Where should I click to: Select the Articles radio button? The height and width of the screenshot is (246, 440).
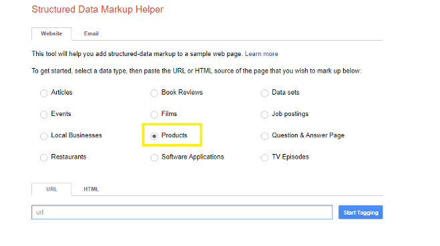[43, 93]
